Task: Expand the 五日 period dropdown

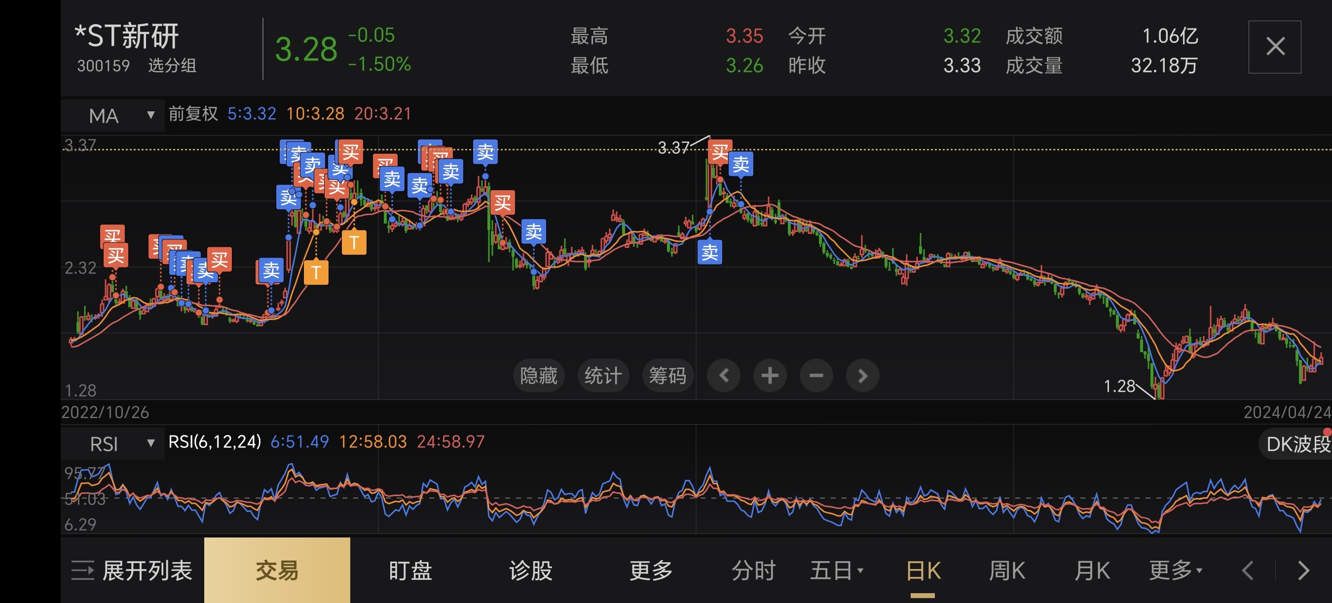Action: [836, 570]
